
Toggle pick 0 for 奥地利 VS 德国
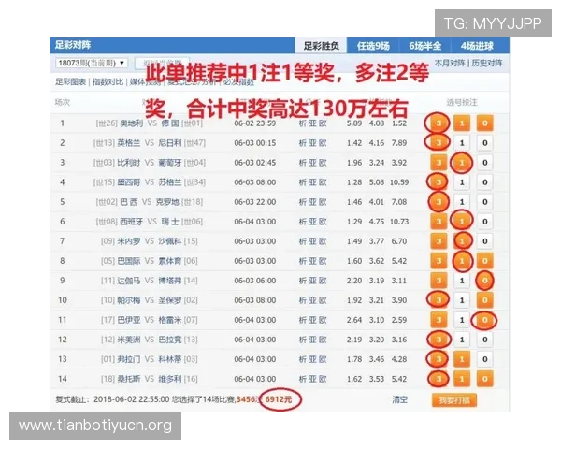click(x=484, y=123)
